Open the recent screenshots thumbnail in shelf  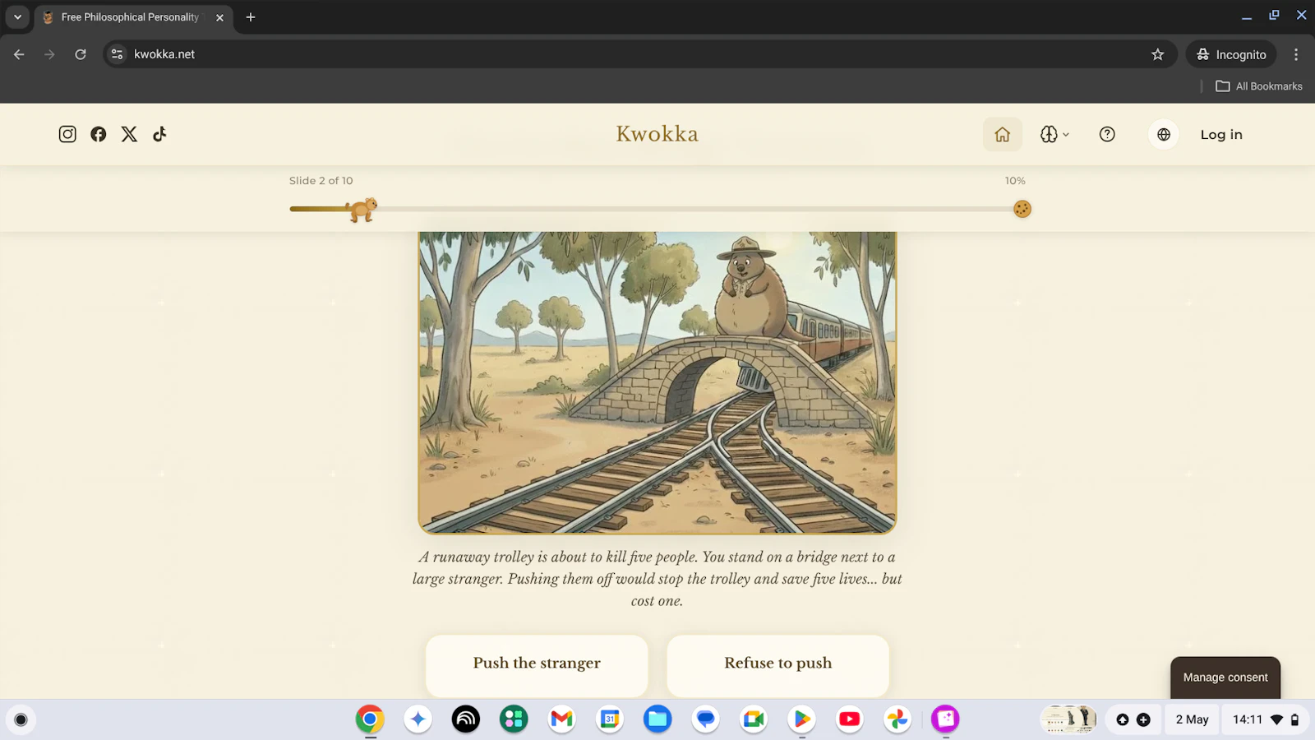1068,719
